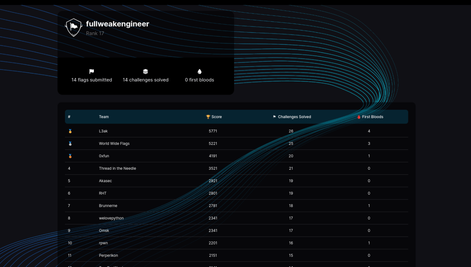Click the fullweakengineer team shield logo

(x=74, y=28)
